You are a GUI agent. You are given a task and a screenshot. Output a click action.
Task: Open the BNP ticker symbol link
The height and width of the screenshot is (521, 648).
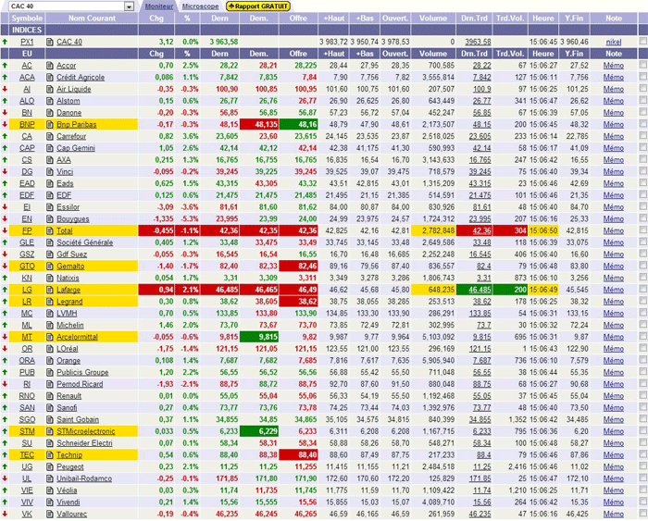click(27, 124)
